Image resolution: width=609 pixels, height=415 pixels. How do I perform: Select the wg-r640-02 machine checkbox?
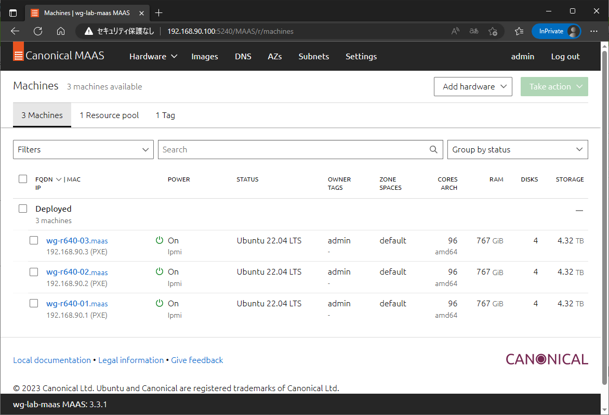[34, 271]
